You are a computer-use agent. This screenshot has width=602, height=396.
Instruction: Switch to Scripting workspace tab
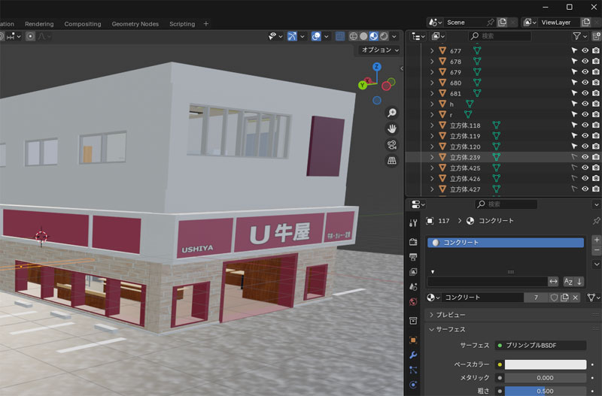coord(182,24)
